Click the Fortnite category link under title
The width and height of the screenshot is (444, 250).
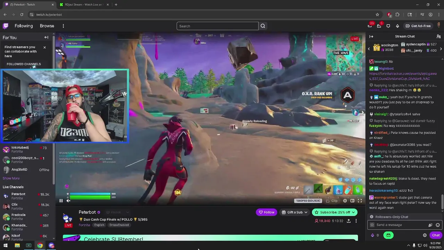84,225
